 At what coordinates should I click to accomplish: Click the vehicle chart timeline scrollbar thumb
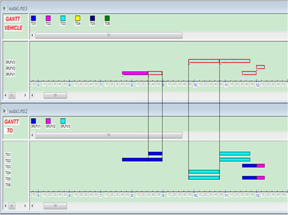[55, 95]
